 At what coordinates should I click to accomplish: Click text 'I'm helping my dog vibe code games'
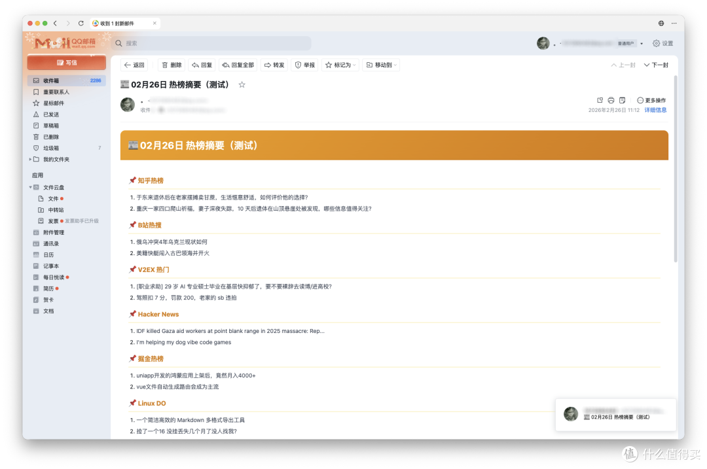pos(183,342)
